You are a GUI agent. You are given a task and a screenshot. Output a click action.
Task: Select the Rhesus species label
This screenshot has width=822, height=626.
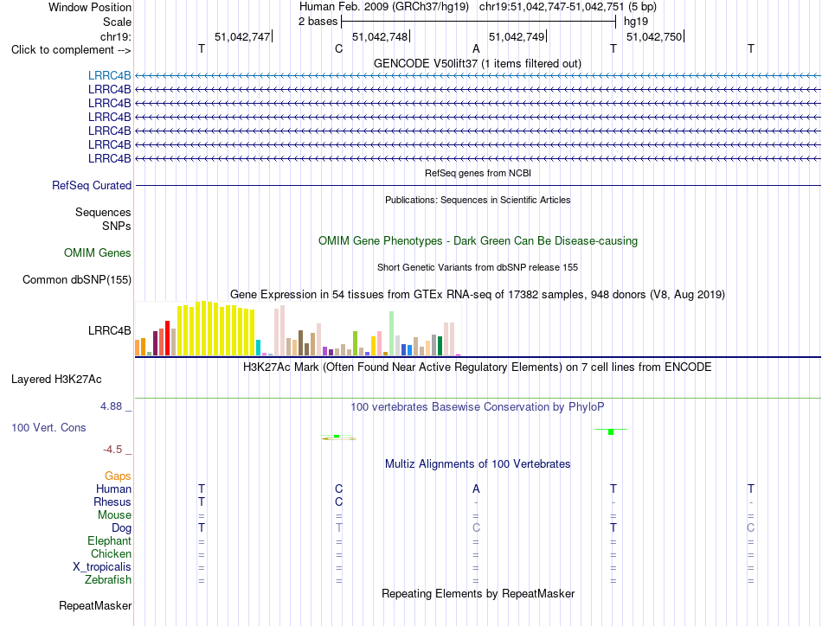(x=112, y=501)
